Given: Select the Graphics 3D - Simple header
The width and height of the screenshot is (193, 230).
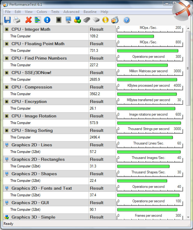Looking at the screenshot, I should coord(59,217).
